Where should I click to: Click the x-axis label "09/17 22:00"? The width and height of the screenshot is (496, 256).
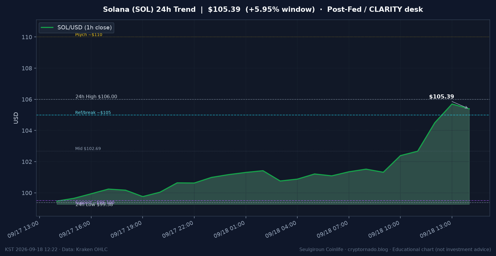[178, 229]
